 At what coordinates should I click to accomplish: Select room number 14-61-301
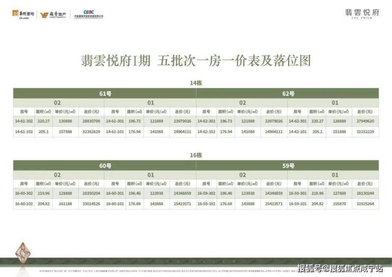115,121
